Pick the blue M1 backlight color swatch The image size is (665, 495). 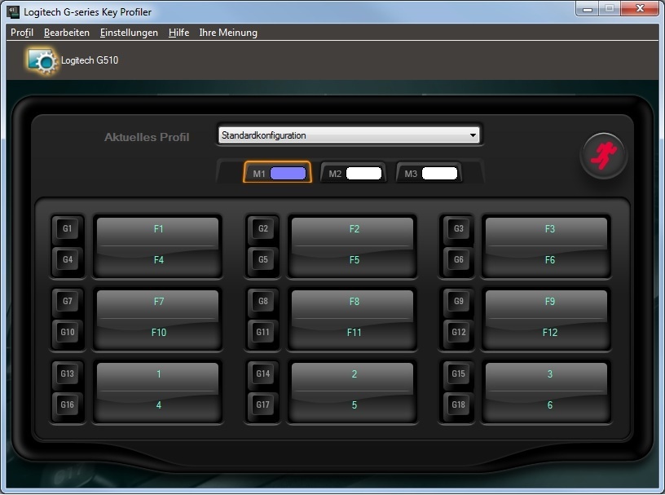[288, 173]
